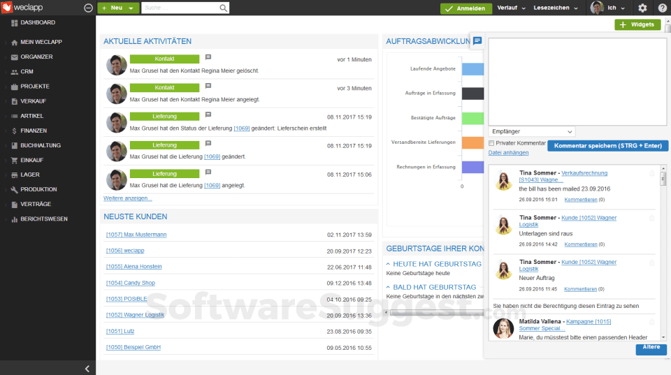
Task: Open the chat comments panel icon
Action: click(477, 41)
